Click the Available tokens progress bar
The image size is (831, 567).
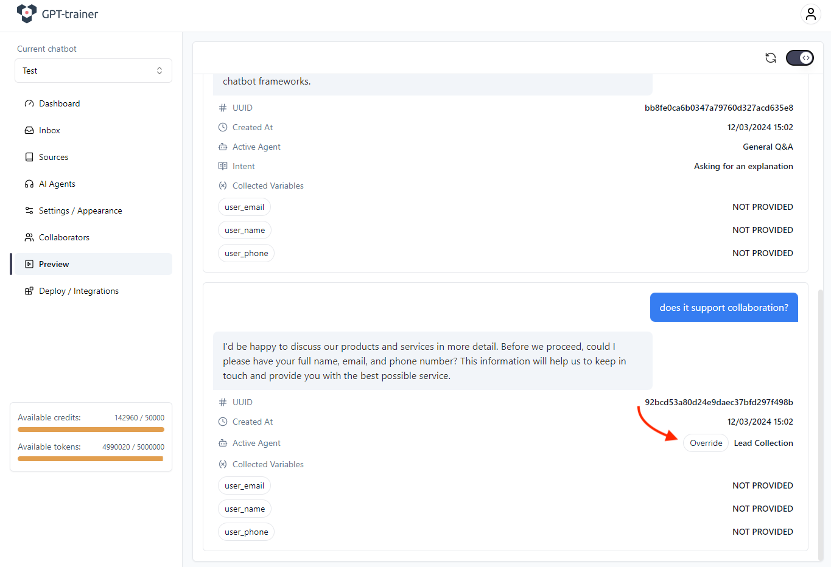coord(91,459)
